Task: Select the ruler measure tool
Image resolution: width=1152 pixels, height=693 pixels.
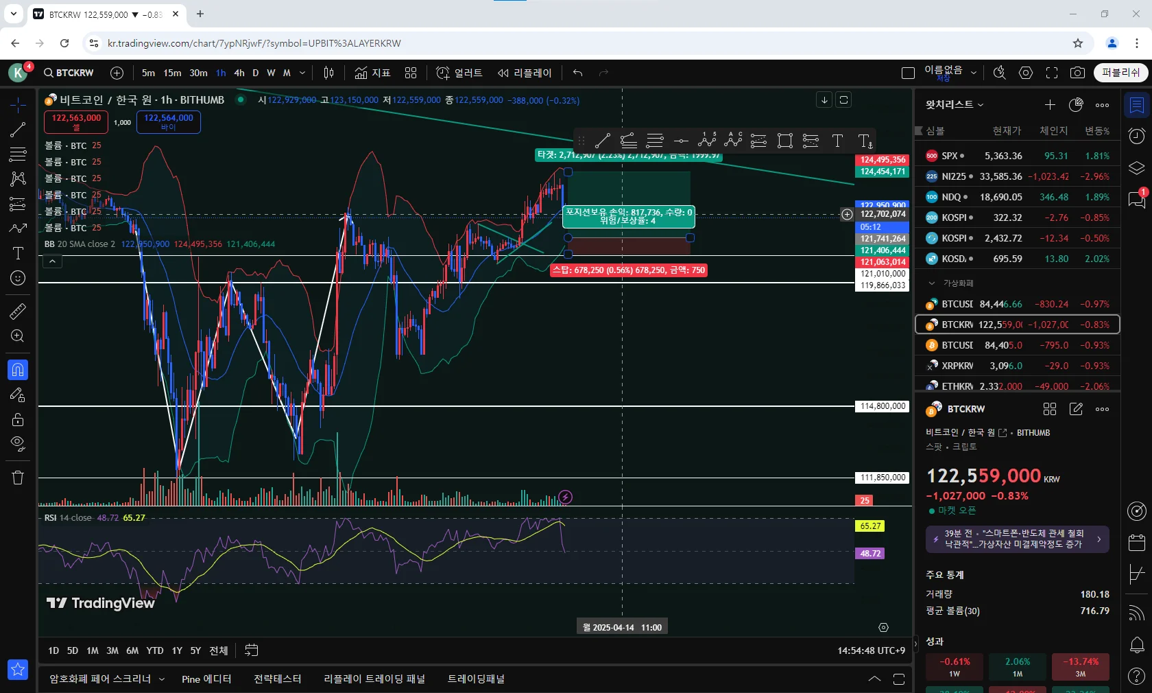Action: (x=18, y=312)
